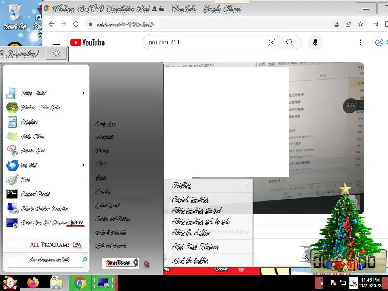Open Computer from Start menu
388x291 pixels.
coord(103,191)
